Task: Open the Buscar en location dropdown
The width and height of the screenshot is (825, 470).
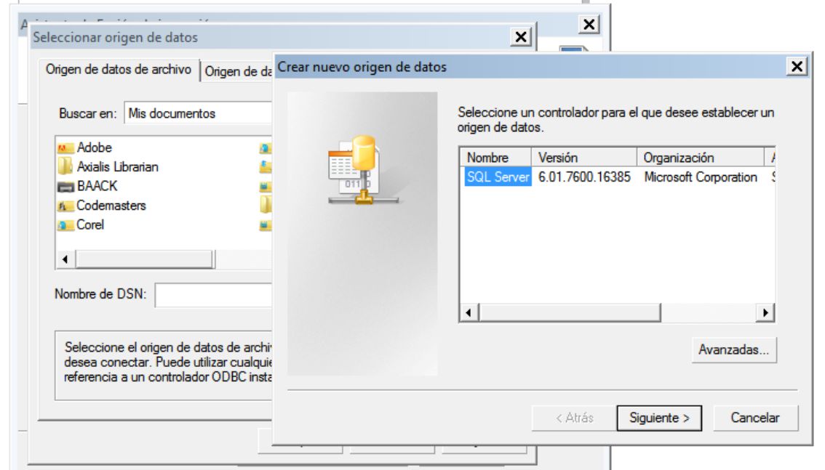Action: 198,114
